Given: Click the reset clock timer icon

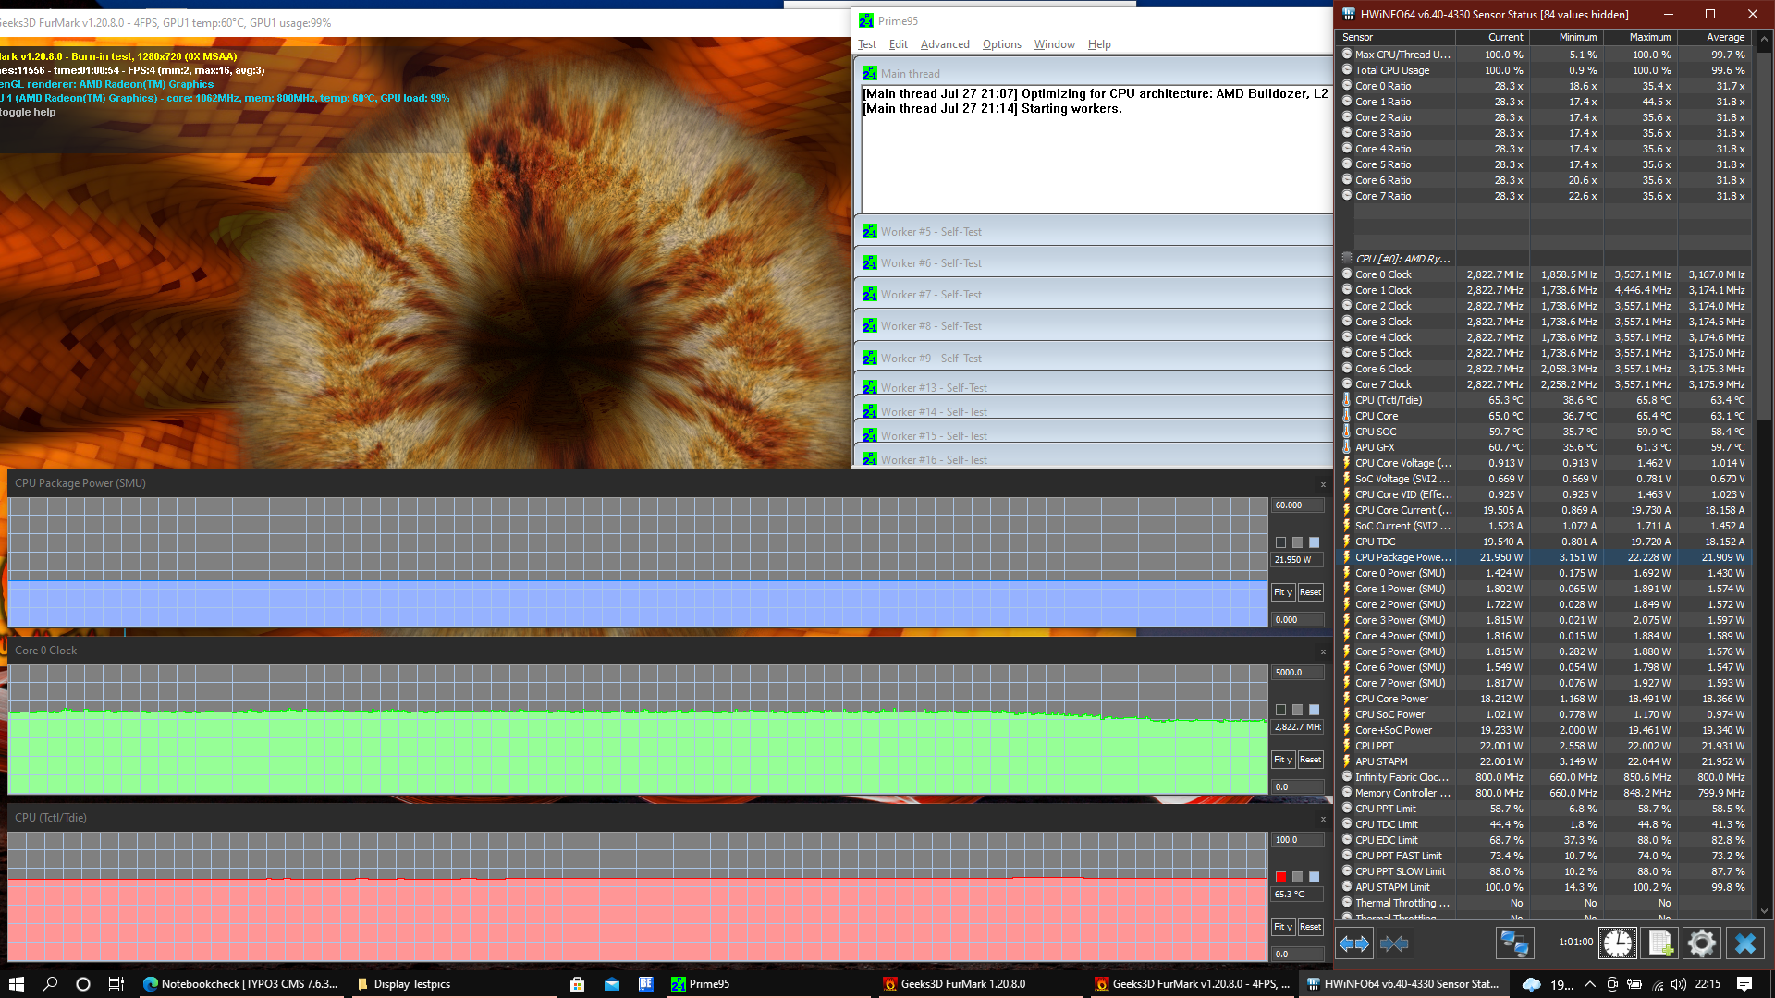Looking at the screenshot, I should pos(1618,943).
